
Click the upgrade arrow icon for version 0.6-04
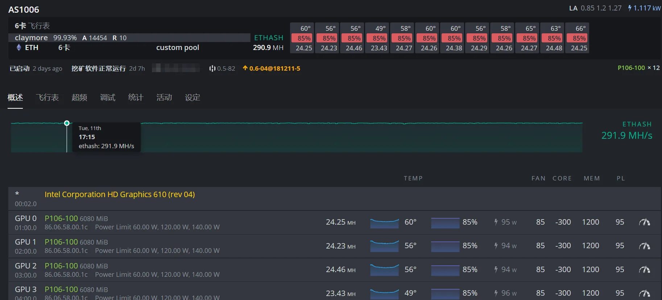point(245,68)
